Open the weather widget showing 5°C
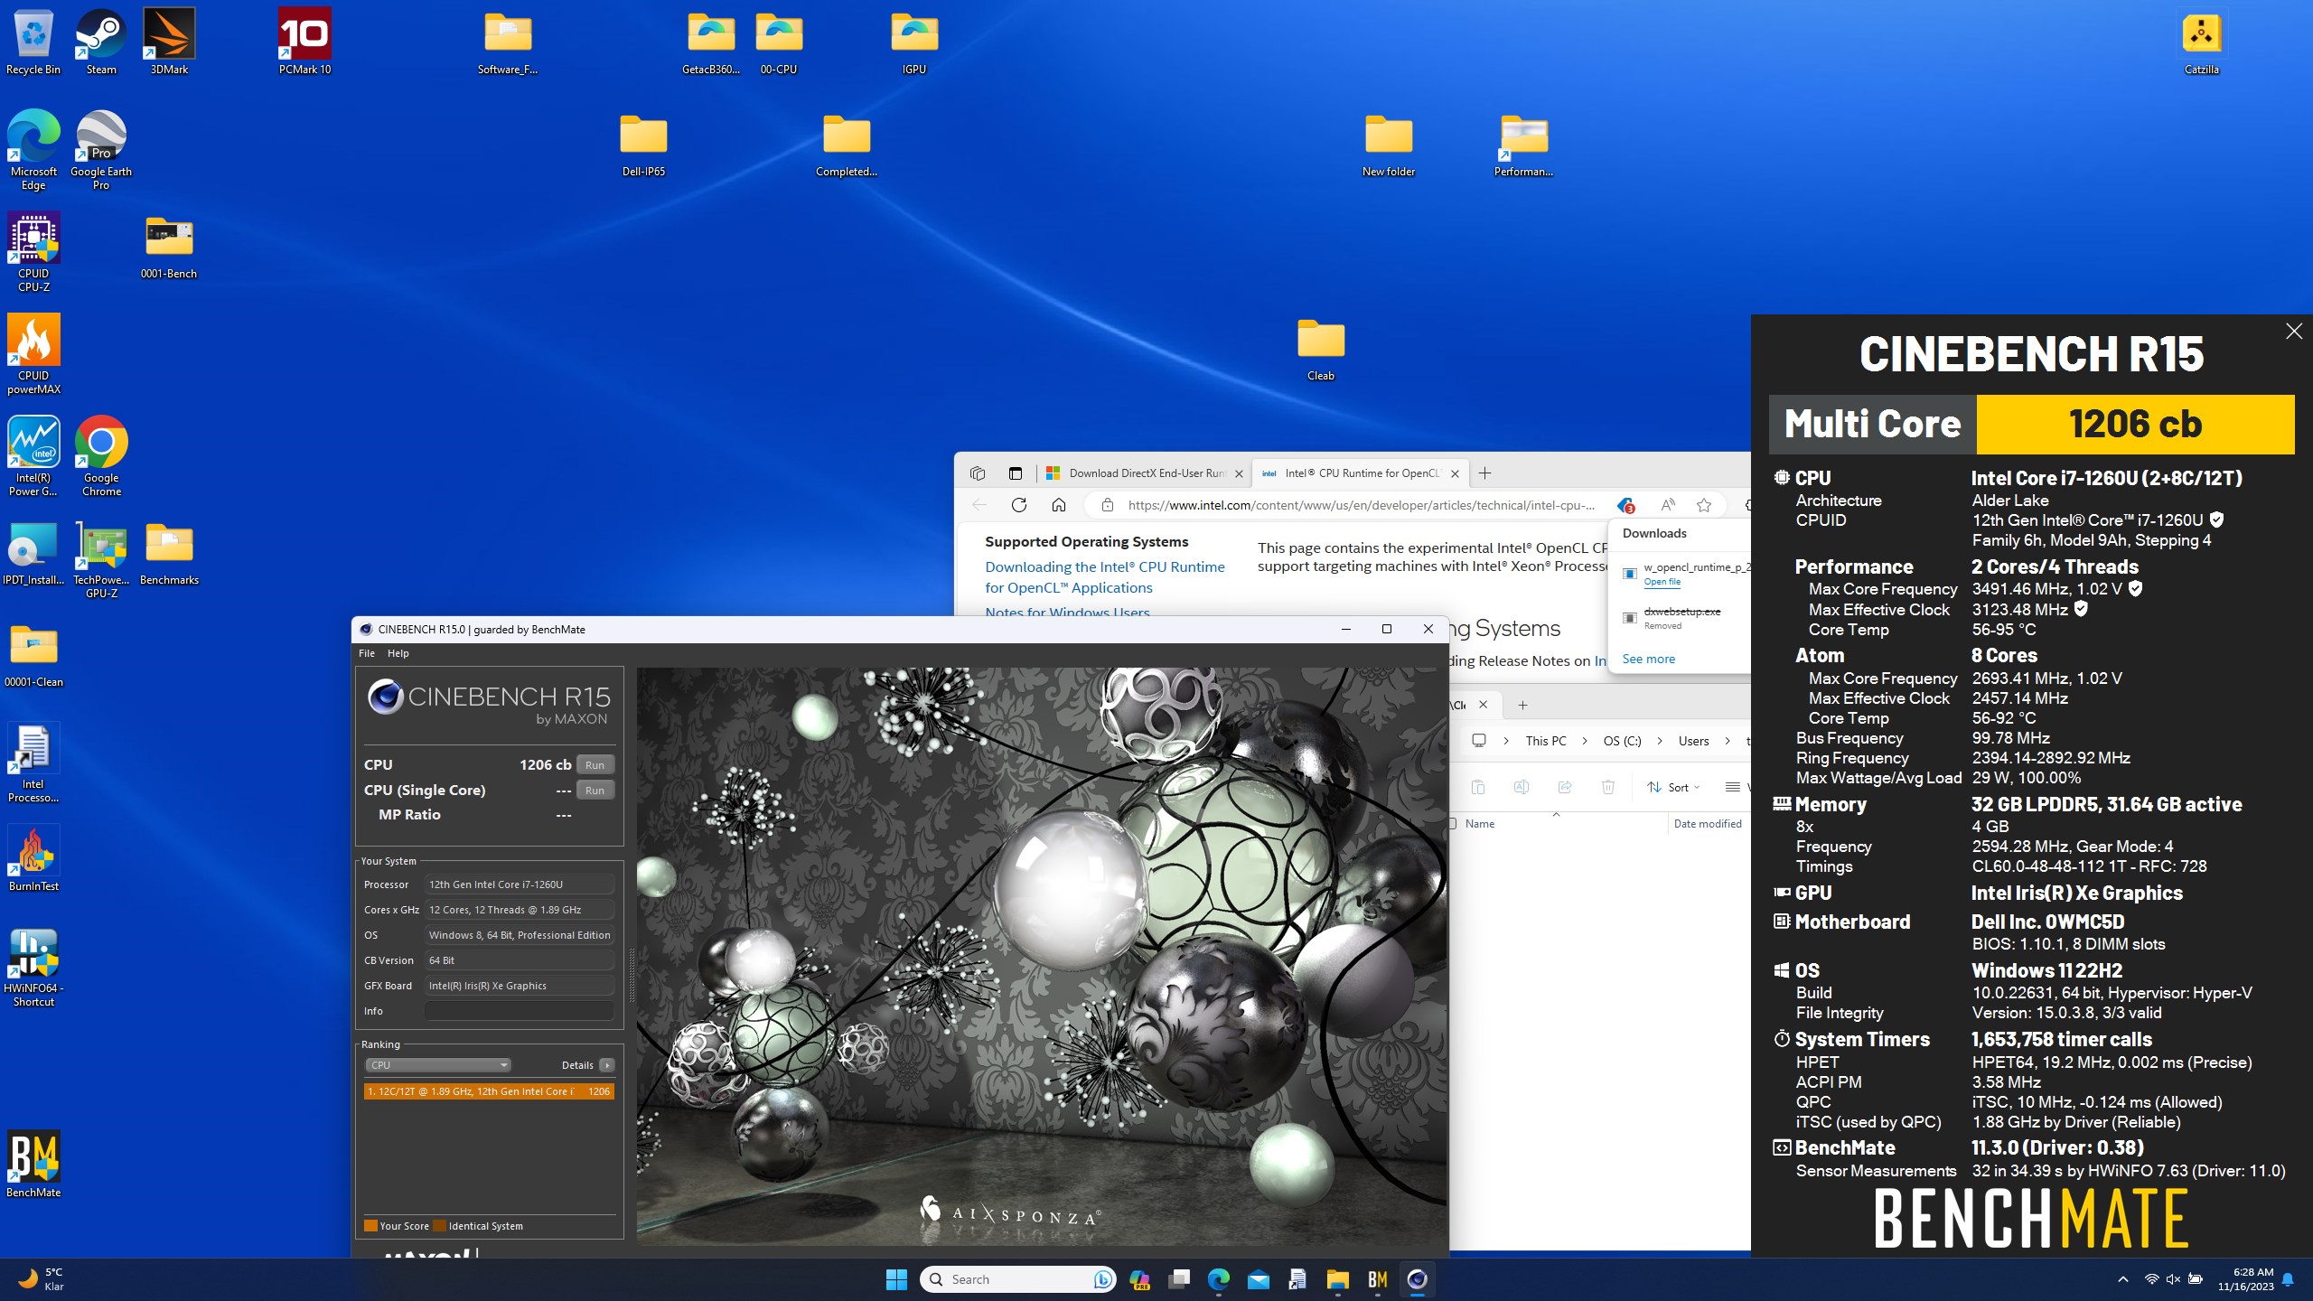This screenshot has width=2313, height=1301. click(x=41, y=1278)
